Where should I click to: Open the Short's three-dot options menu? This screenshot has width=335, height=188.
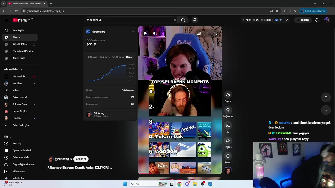207,33
